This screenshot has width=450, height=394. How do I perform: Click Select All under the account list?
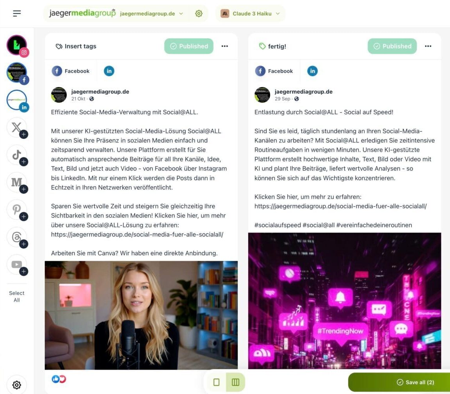pyautogui.click(x=17, y=297)
